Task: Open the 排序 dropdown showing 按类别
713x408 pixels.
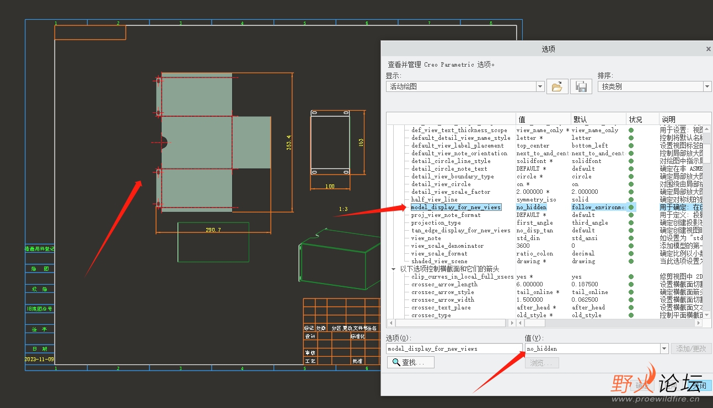Action: pos(707,86)
